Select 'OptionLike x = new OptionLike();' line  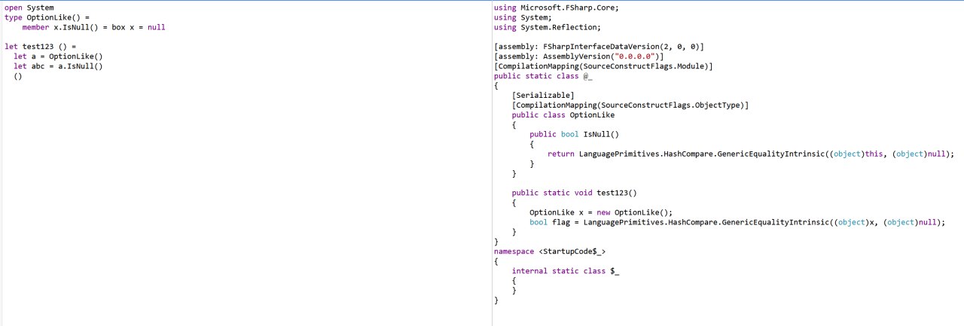point(601,213)
